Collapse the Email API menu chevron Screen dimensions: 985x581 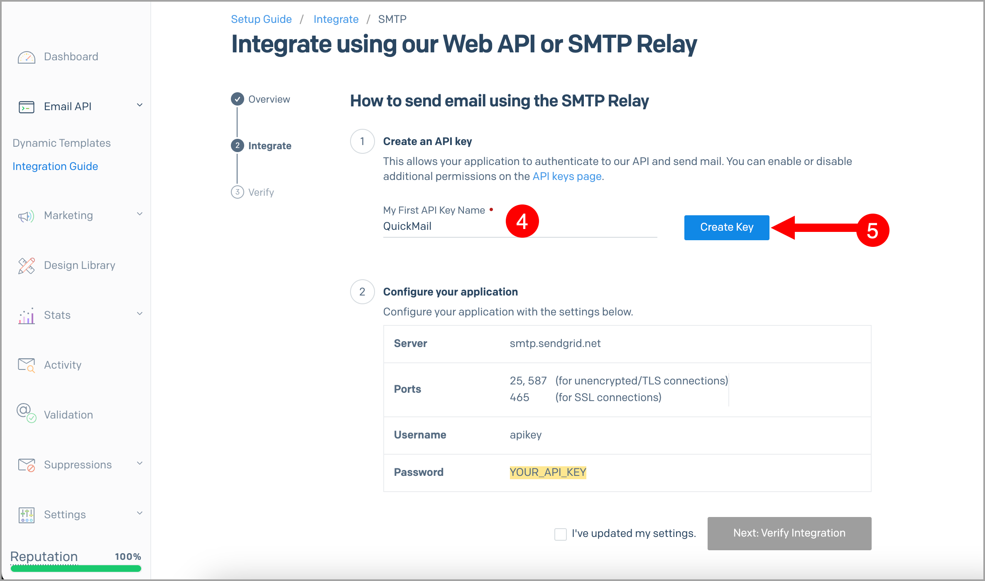[140, 105]
